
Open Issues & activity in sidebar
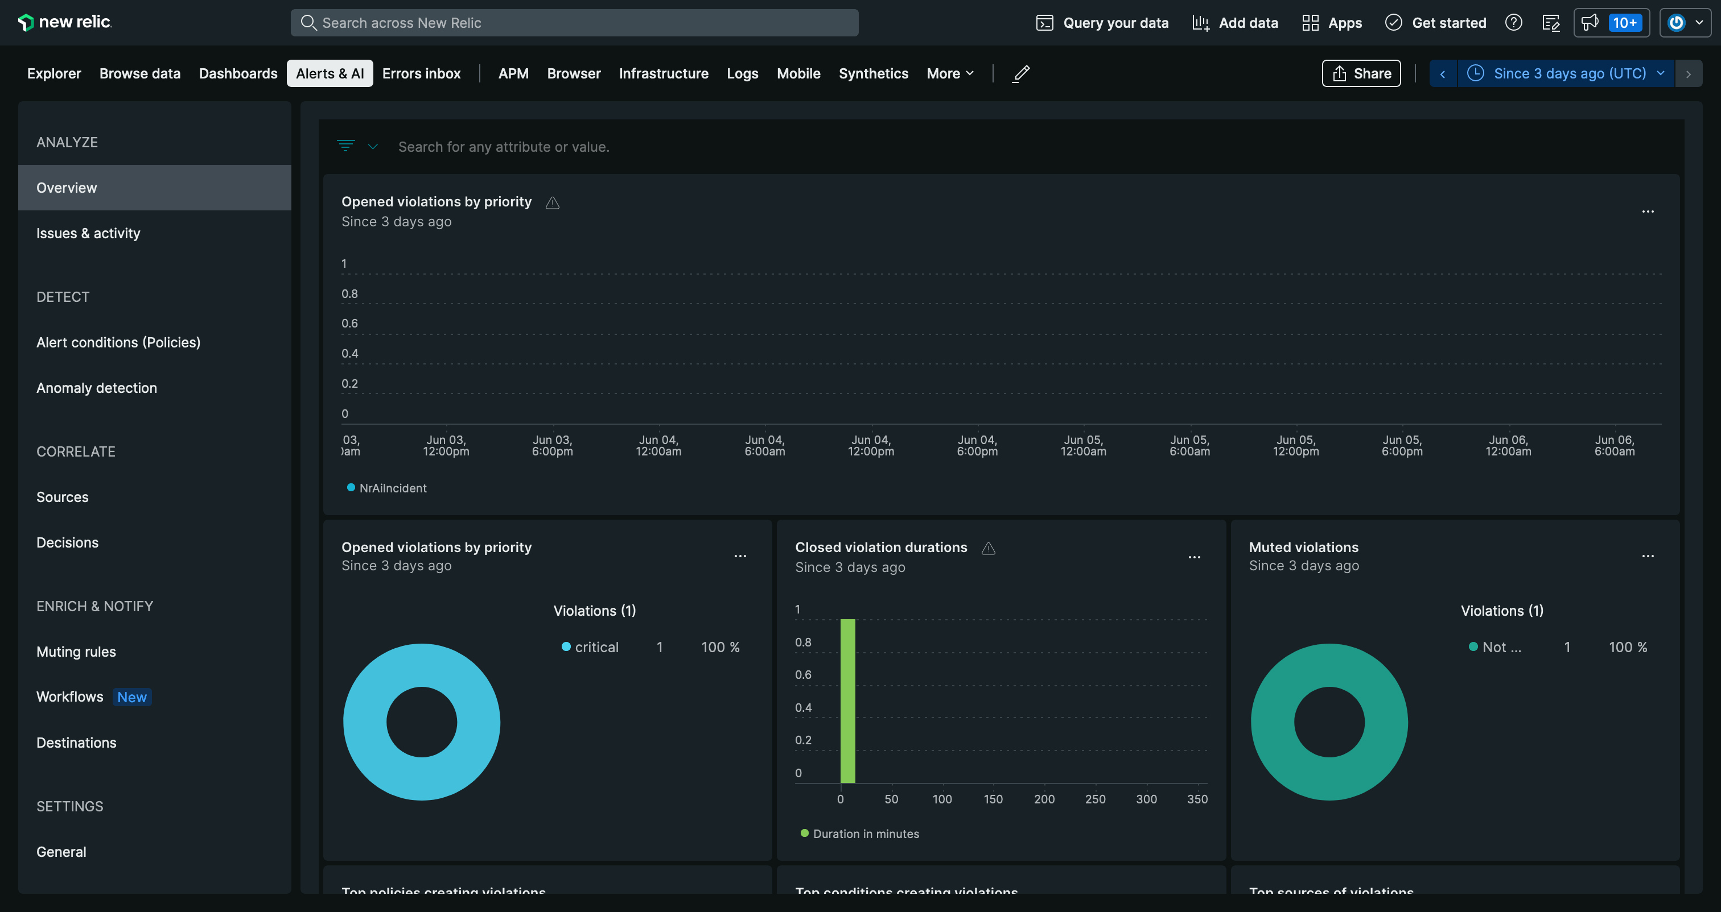coord(88,233)
